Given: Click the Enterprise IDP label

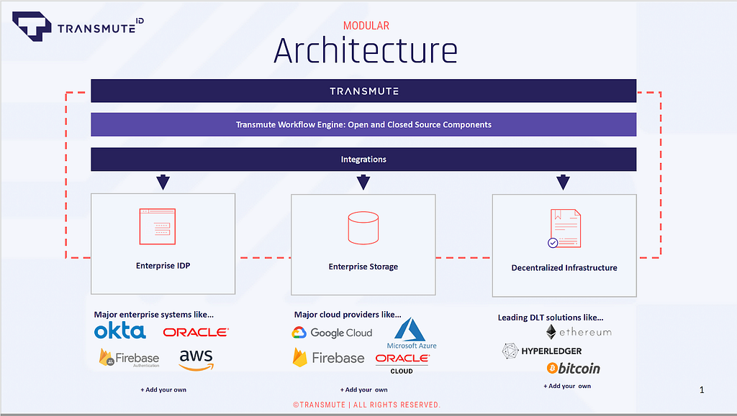Looking at the screenshot, I should (163, 265).
